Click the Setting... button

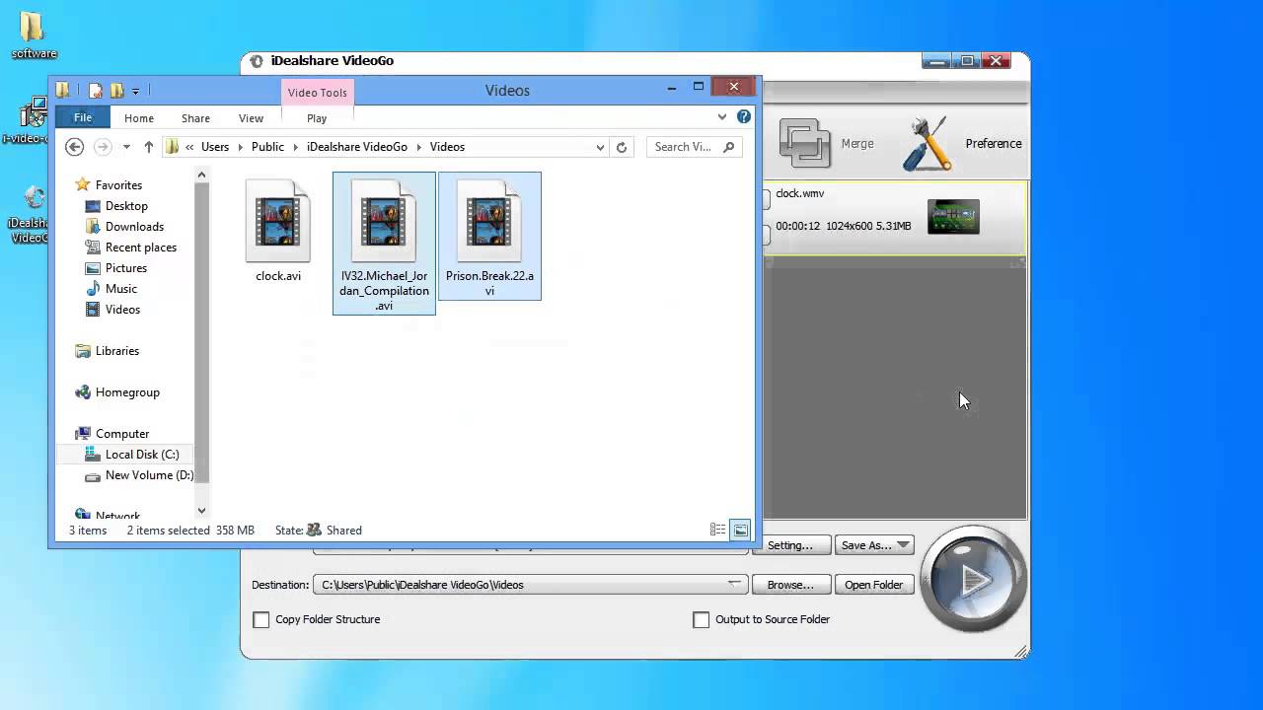[x=790, y=545]
